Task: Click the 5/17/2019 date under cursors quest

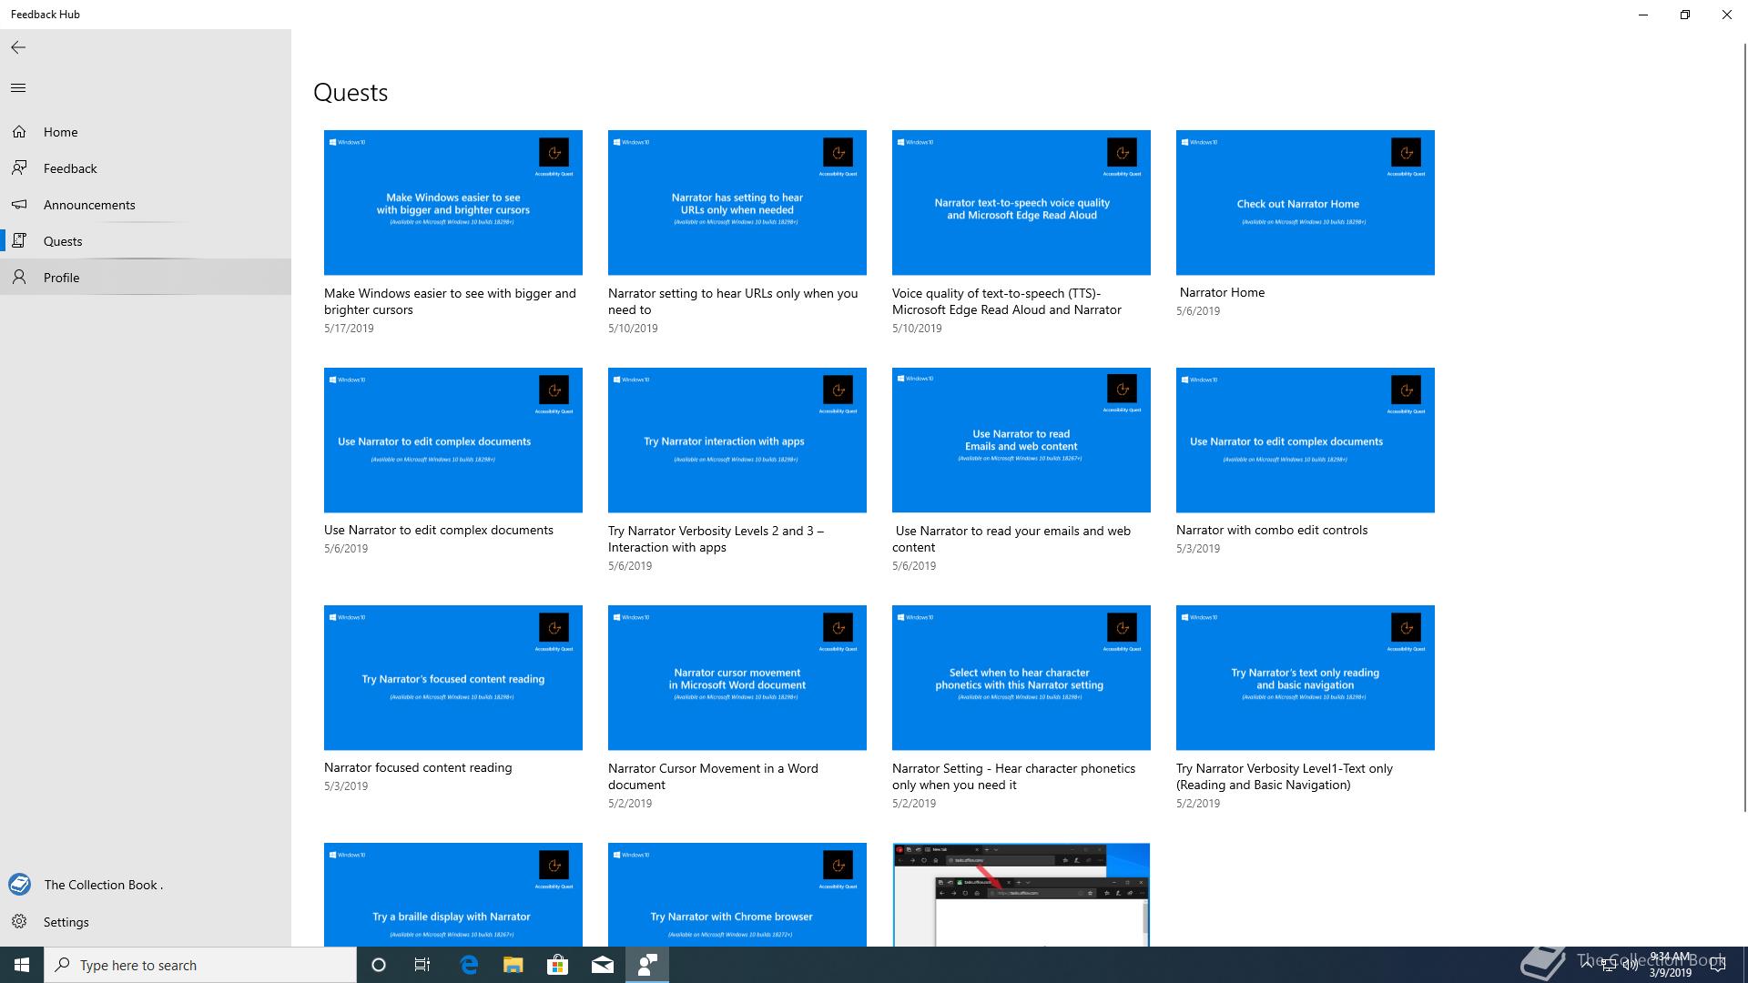Action: point(349,329)
